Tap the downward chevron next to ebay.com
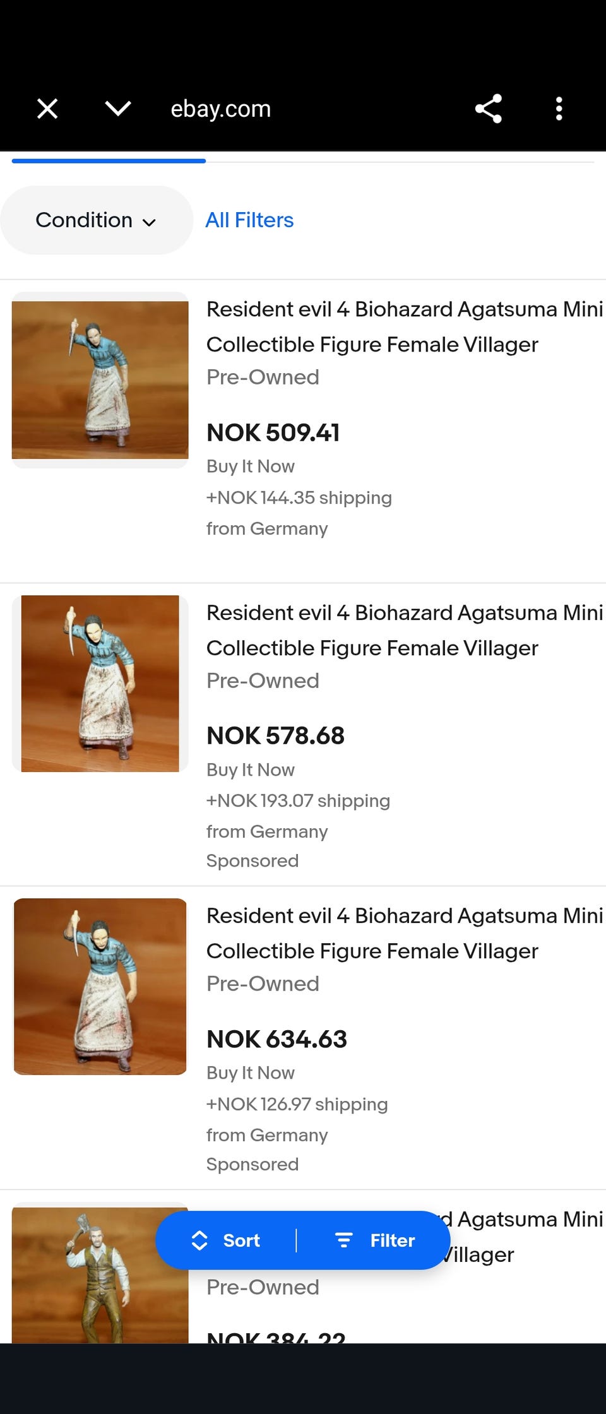This screenshot has width=606, height=1414. (x=118, y=109)
